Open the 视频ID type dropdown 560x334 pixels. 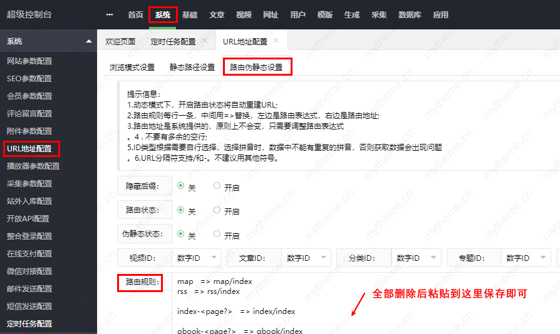[x=196, y=257]
